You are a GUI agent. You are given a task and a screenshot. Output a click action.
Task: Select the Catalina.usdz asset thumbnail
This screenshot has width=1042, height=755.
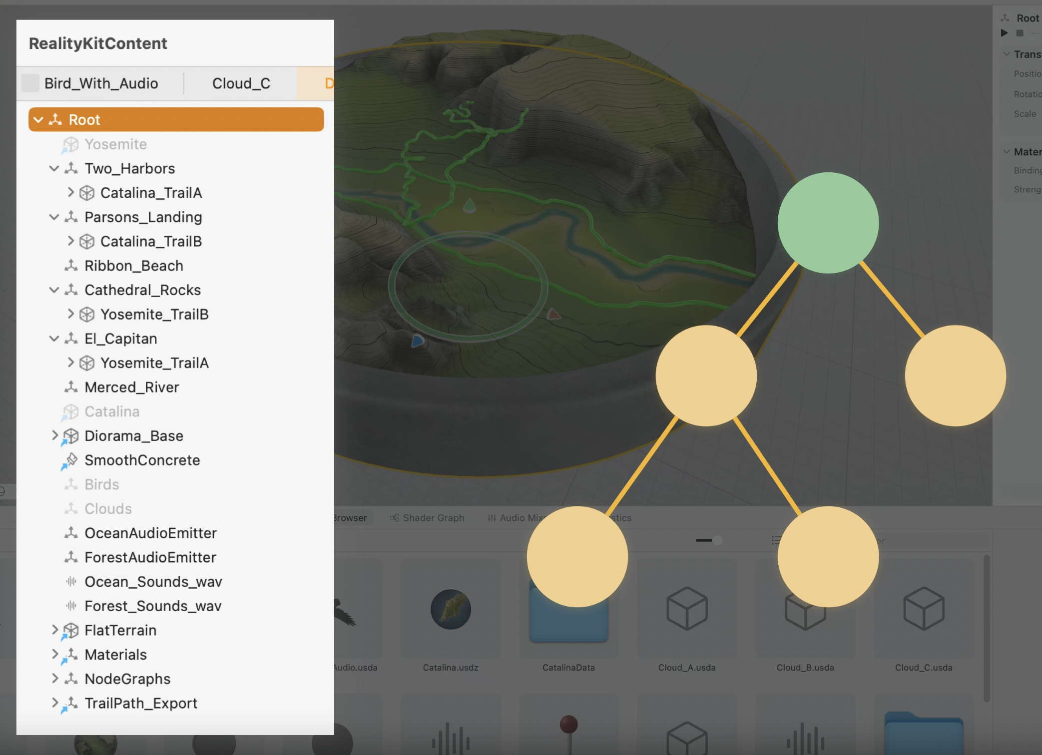point(450,609)
